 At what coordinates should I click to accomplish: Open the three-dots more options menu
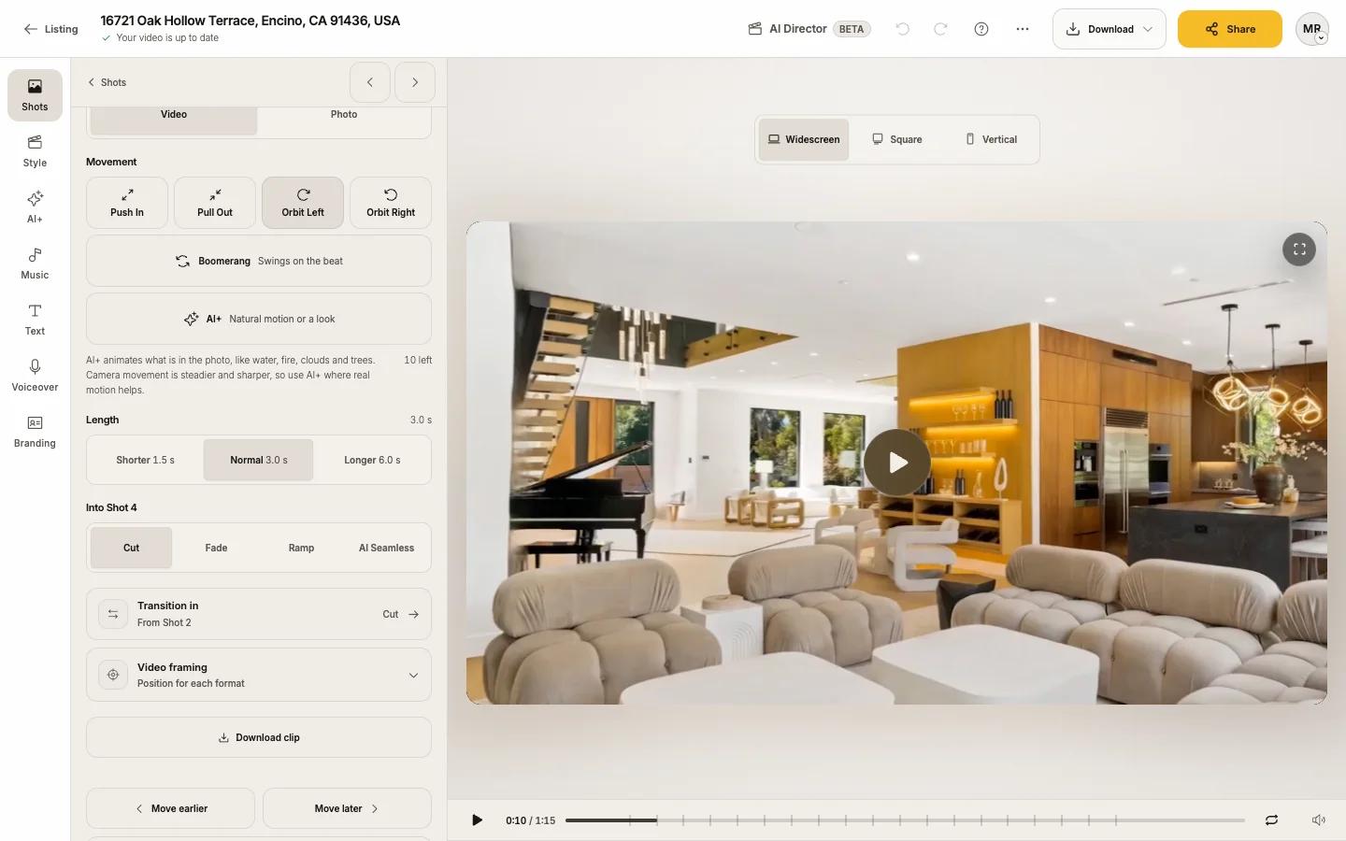pyautogui.click(x=1023, y=29)
